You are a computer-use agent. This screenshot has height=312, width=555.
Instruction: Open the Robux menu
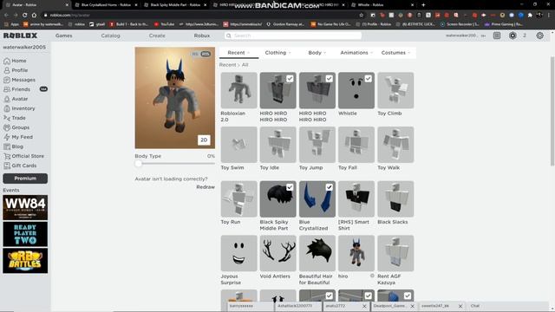coord(202,36)
